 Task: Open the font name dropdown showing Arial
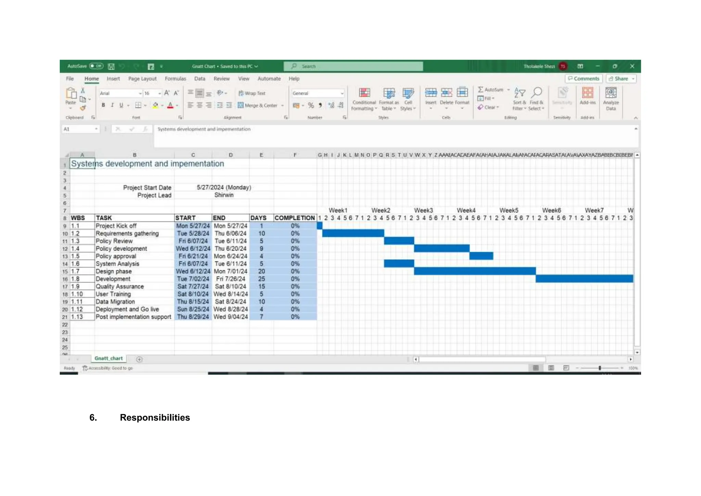click(140, 94)
